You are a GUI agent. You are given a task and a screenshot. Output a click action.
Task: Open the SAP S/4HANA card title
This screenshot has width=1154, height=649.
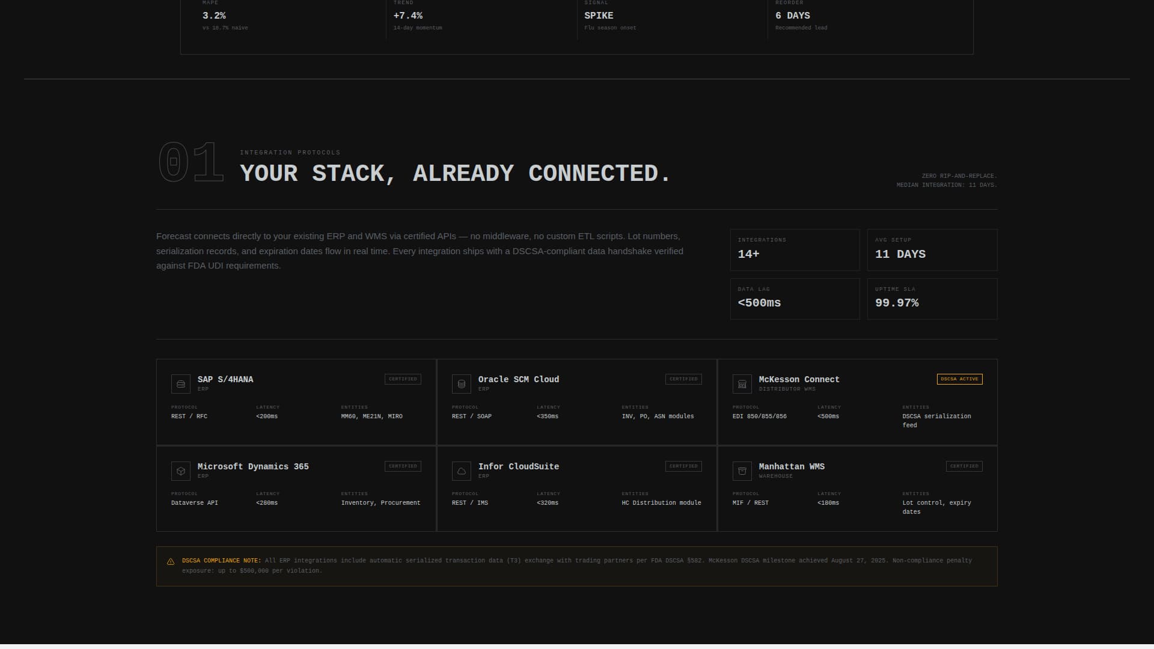coord(225,380)
